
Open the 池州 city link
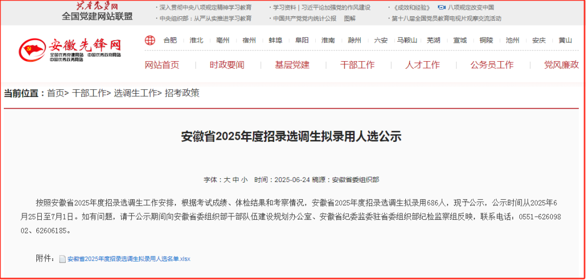tap(512, 40)
